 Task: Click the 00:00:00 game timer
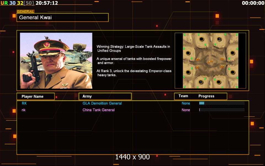click(x=253, y=3)
